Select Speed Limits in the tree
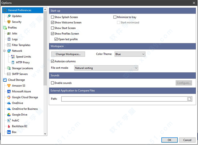 point(23,56)
